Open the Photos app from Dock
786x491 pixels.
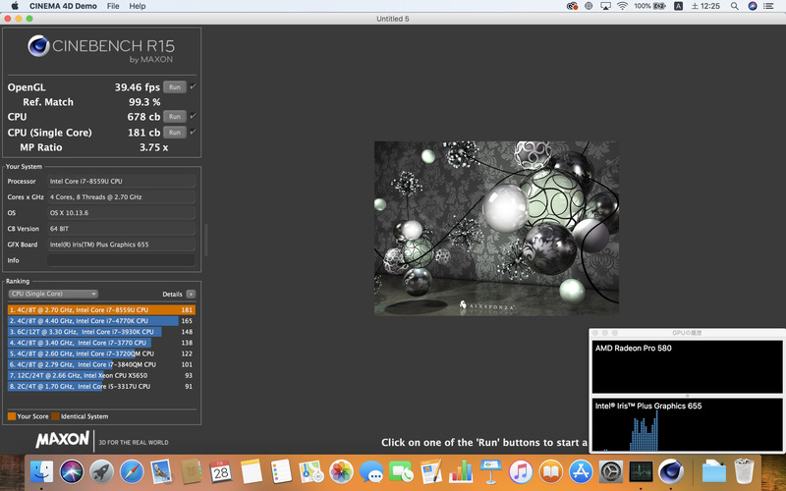341,471
